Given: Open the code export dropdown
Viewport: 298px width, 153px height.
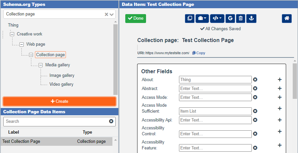Looking at the screenshot, I should 217,18.
